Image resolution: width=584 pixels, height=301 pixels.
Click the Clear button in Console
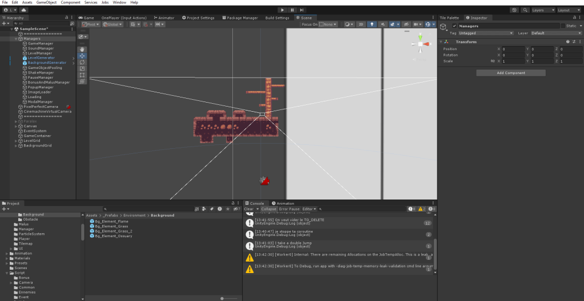[248, 209]
